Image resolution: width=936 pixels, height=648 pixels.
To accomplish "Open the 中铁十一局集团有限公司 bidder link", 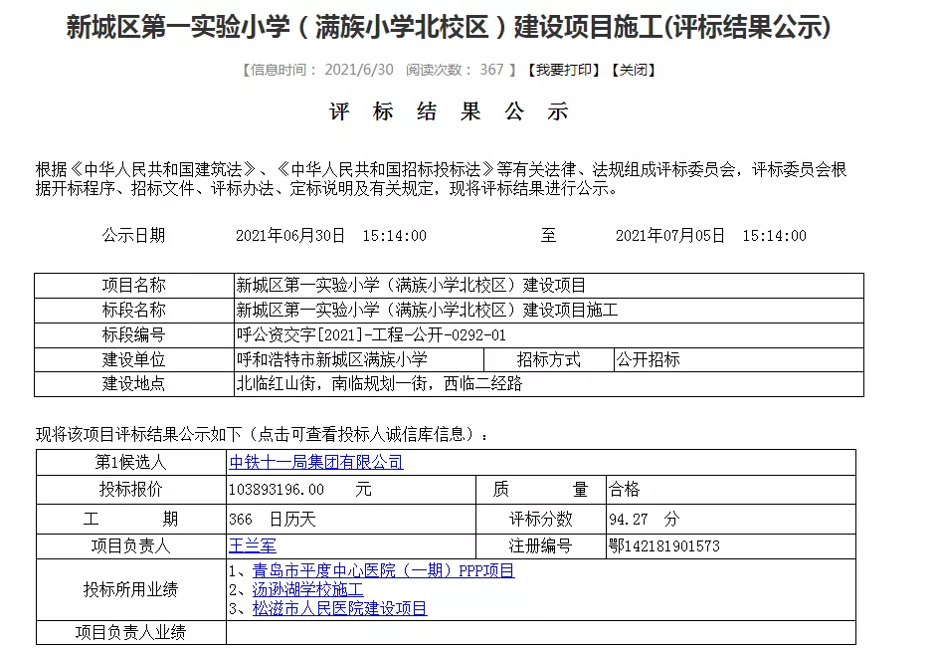I will tap(316, 462).
